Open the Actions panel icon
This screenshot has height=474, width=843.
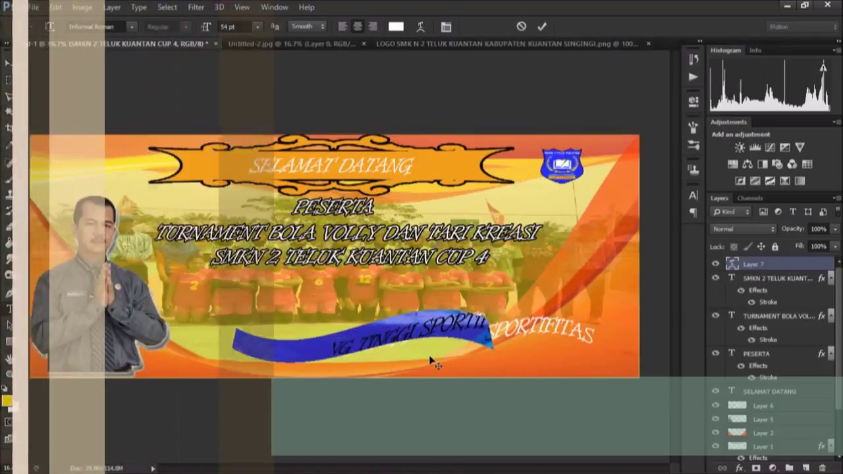[x=693, y=77]
